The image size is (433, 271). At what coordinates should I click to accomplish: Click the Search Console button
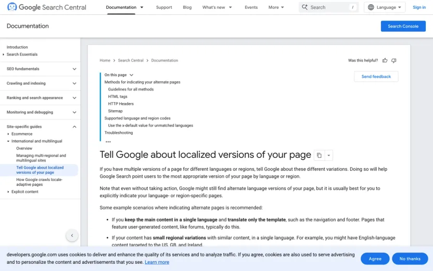[x=403, y=26]
